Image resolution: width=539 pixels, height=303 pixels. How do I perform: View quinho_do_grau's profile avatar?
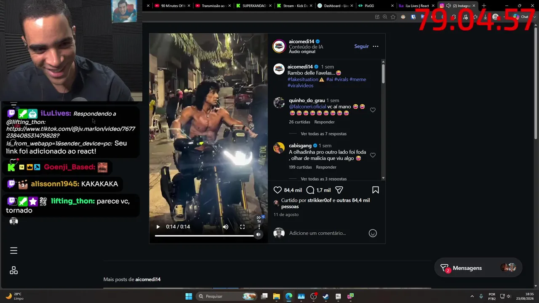(x=279, y=103)
